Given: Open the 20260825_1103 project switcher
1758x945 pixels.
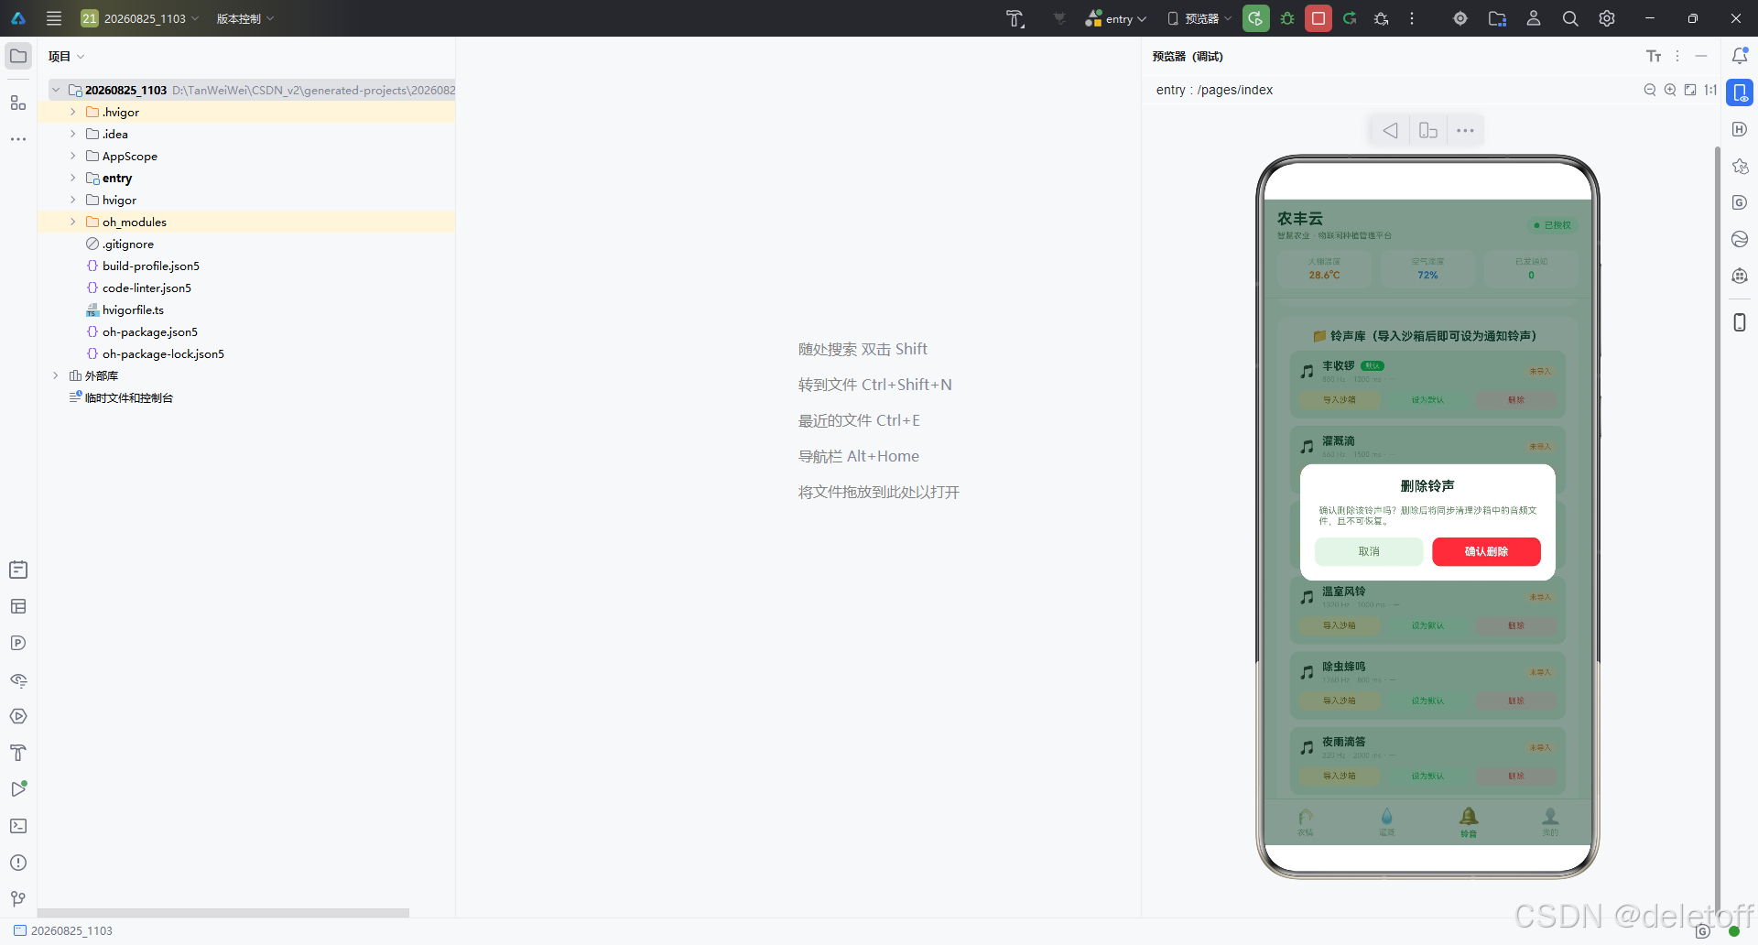Looking at the screenshot, I should coord(139,18).
